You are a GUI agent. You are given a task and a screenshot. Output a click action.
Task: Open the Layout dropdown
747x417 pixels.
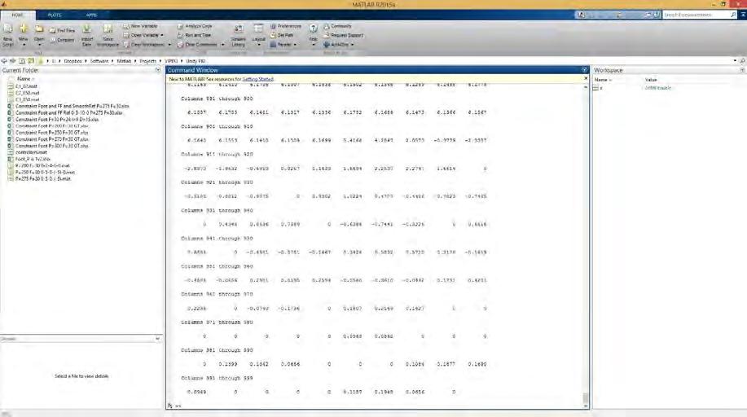point(259,44)
